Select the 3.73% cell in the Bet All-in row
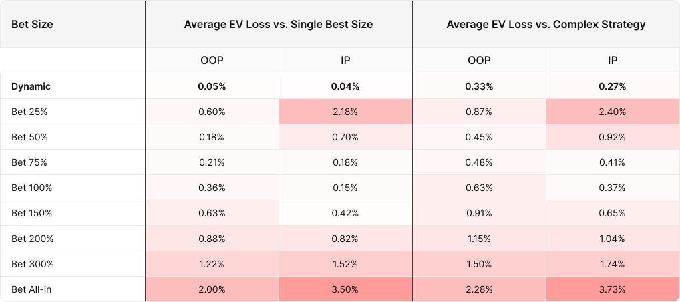680x302 pixels. tap(613, 289)
